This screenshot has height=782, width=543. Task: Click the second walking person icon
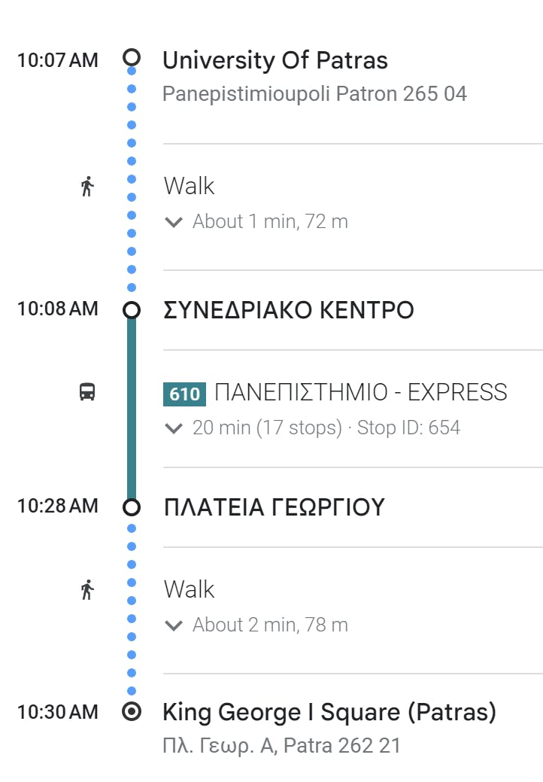tap(87, 589)
